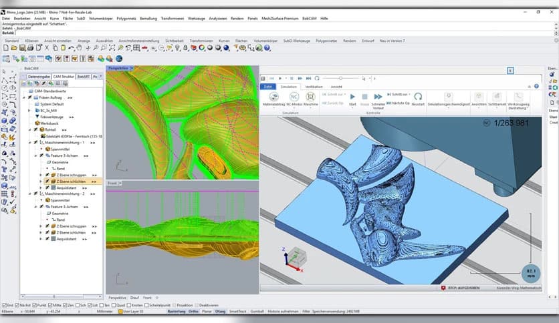Enable the Quad osnap checkbox
559x323 pixels.
[114, 305]
